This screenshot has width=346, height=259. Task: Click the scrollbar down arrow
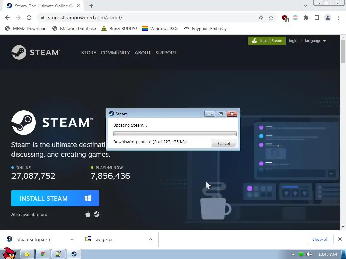tap(343, 227)
